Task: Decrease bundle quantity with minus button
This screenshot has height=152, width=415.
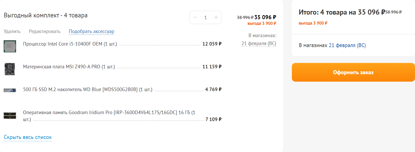Action: pos(195,17)
